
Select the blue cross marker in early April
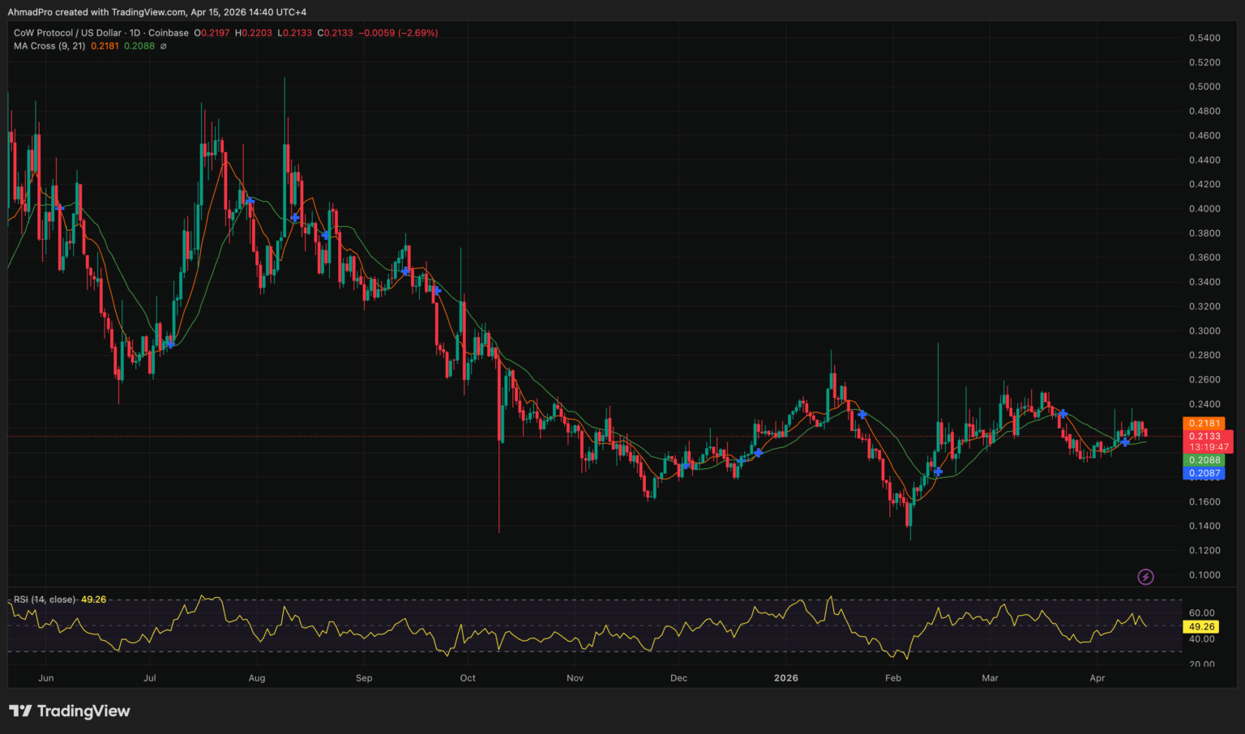(1125, 442)
